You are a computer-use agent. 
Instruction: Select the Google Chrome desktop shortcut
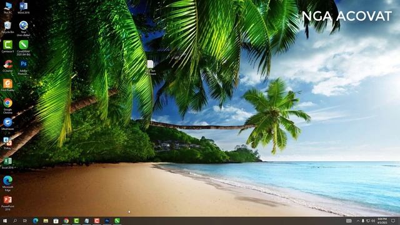(x=7, y=106)
